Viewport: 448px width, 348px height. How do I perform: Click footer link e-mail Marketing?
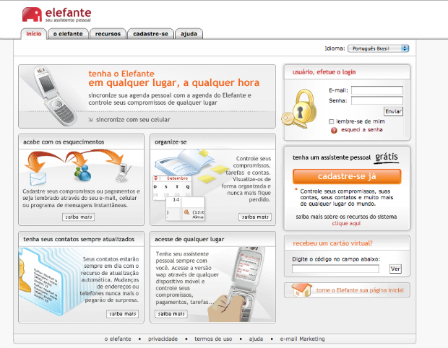pos(302,339)
